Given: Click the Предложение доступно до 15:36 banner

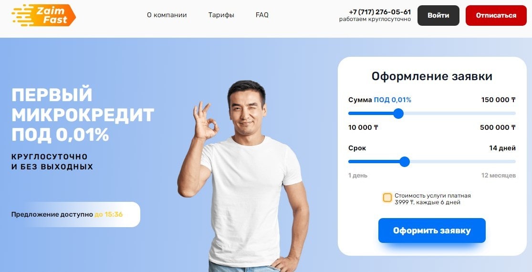Looking at the screenshot, I should coord(76,214).
